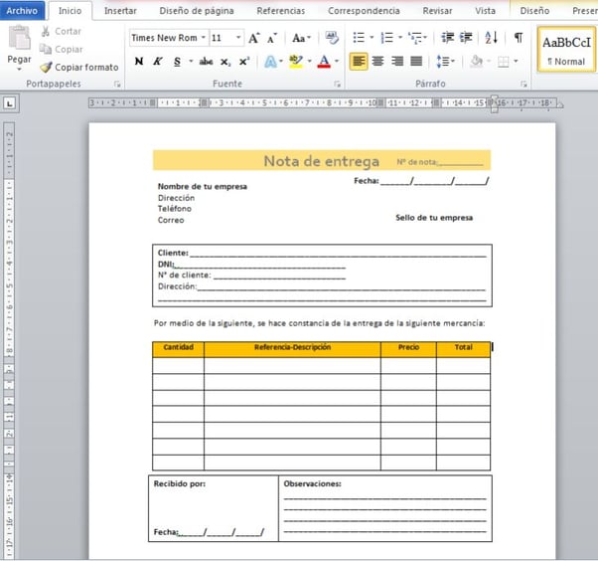Open text effects dropdown arrow
The height and width of the screenshot is (561, 598).
[x=281, y=61]
